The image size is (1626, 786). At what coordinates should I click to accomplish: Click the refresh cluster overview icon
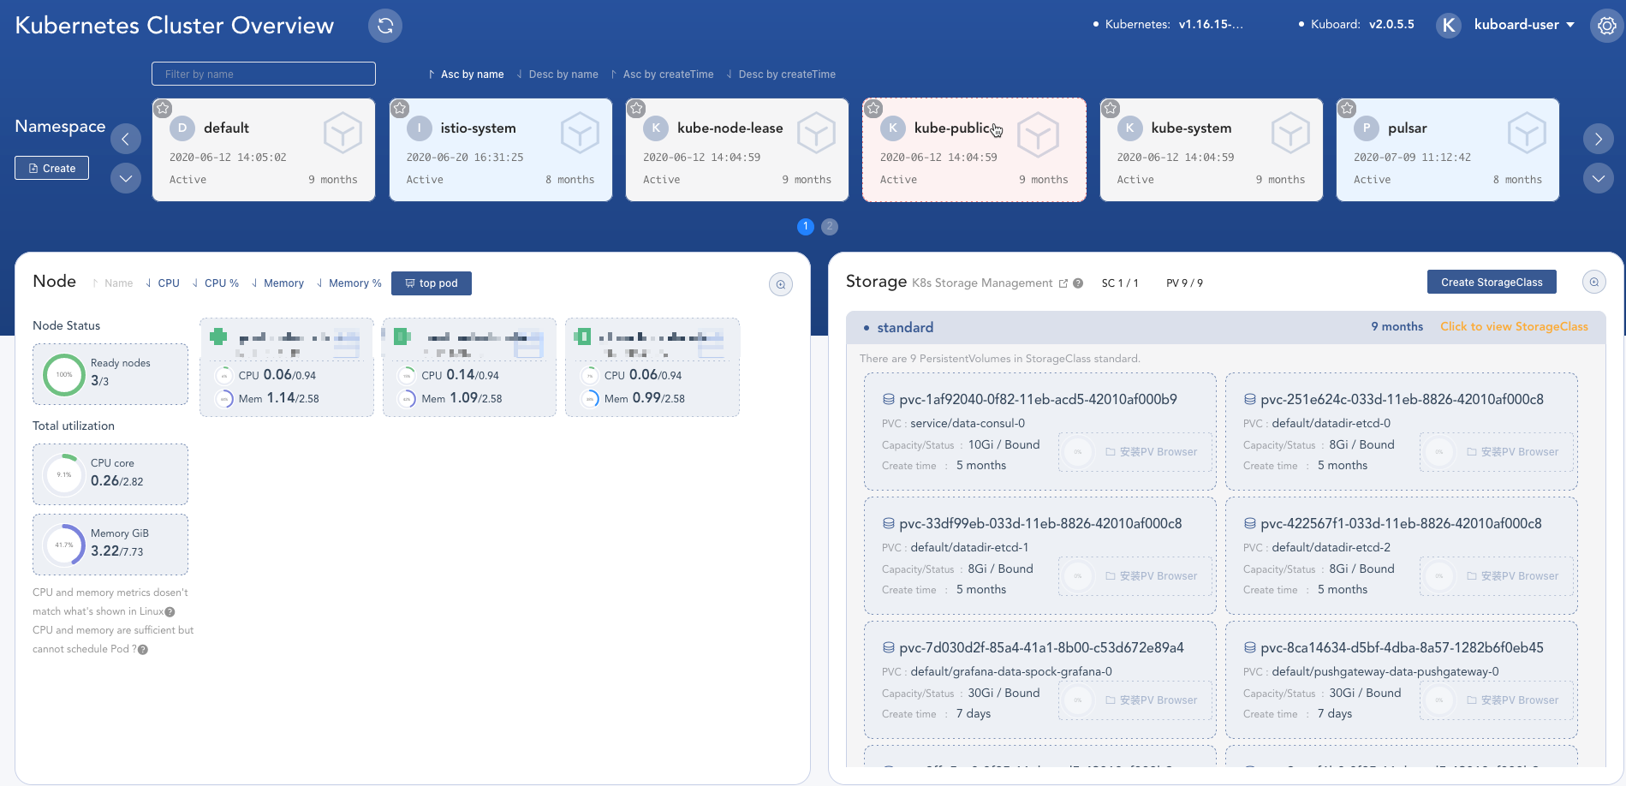pos(385,26)
